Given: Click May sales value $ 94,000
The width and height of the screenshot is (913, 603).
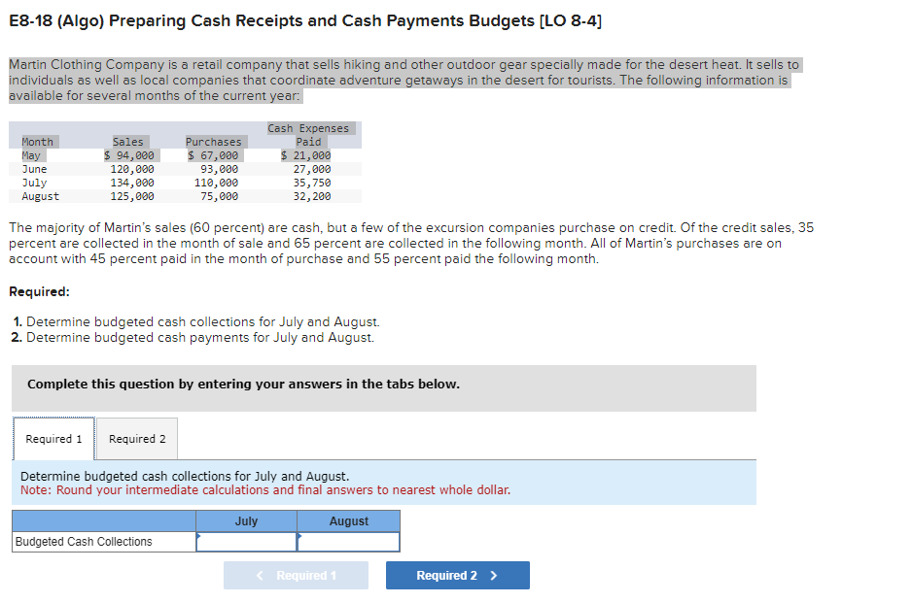Looking at the screenshot, I should tap(128, 155).
